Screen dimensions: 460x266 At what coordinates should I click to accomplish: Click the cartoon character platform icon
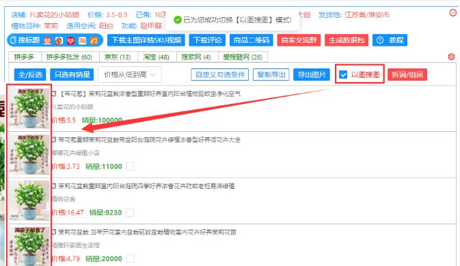pyautogui.click(x=59, y=40)
